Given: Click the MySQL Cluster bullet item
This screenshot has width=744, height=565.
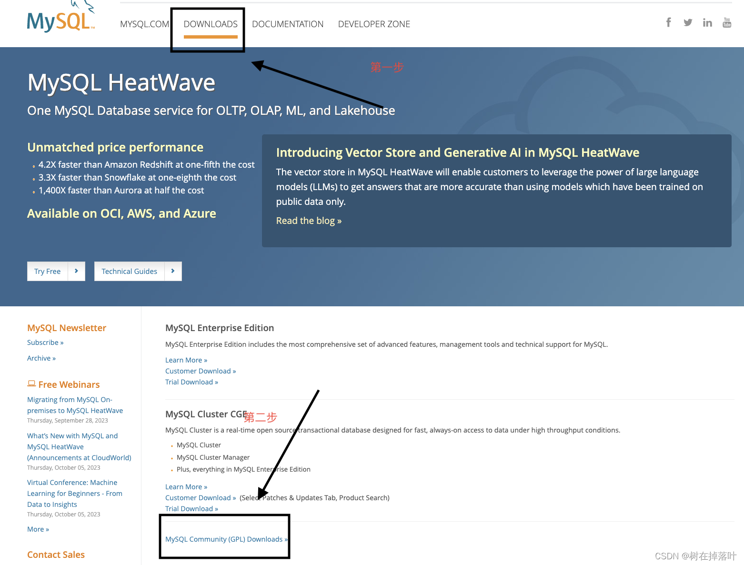Looking at the screenshot, I should click(x=199, y=445).
